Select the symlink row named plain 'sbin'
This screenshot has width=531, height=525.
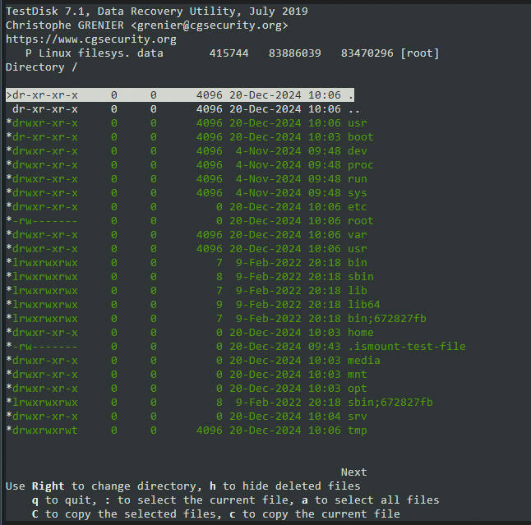(x=190, y=277)
